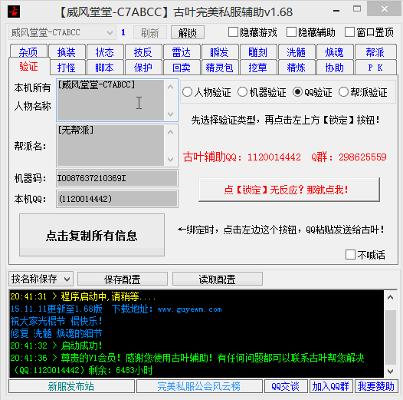Enable the 隐藏游戏 checkbox
403x400 pixels.
click(x=233, y=32)
